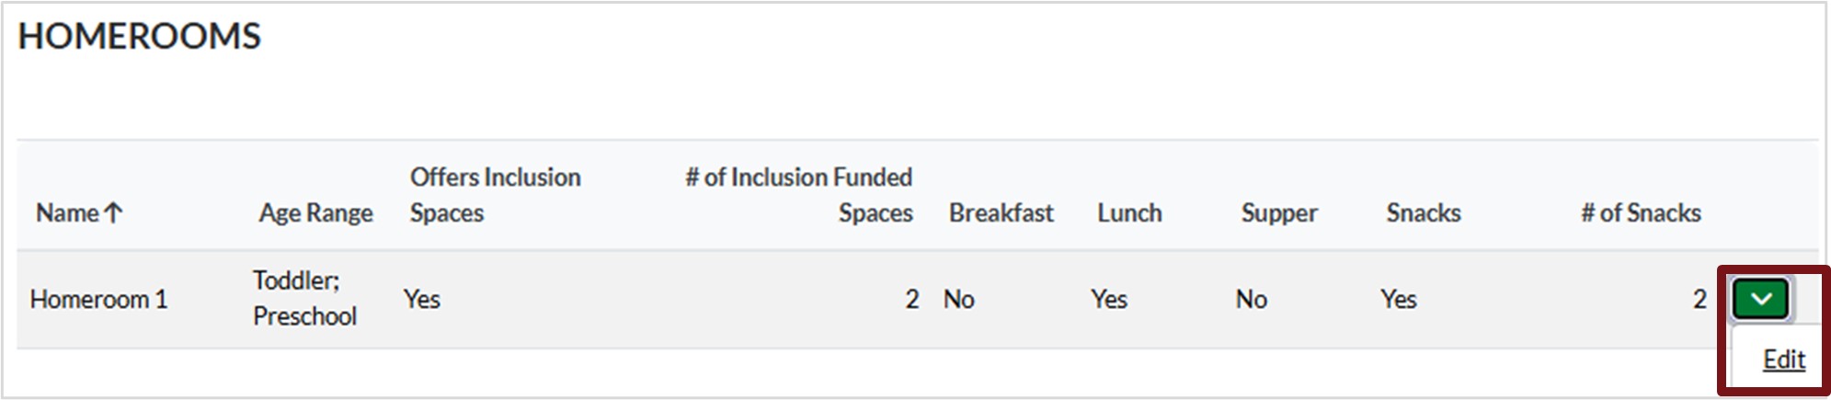
Task: Sort by # of Inclusion Funded Spaces header
Action: (798, 195)
